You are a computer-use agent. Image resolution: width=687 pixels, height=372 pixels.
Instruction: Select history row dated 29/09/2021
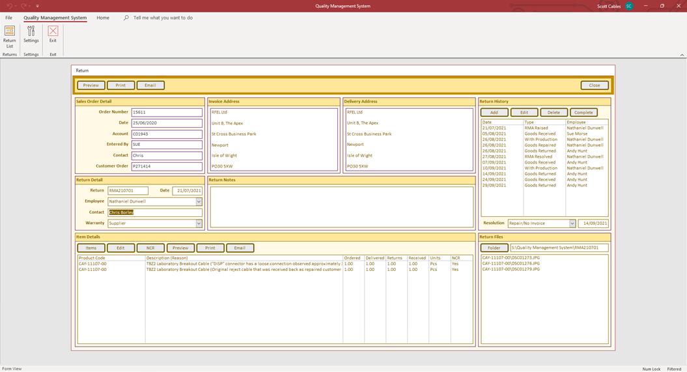(x=544, y=185)
